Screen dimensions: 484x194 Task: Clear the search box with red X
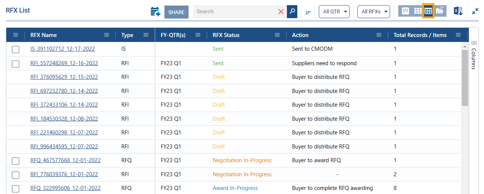(281, 11)
